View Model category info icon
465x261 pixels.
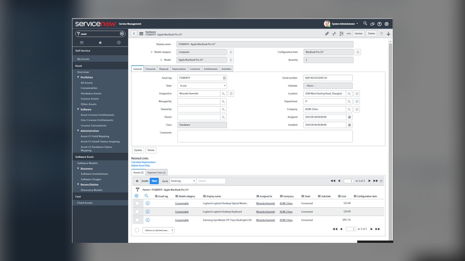(x=231, y=52)
